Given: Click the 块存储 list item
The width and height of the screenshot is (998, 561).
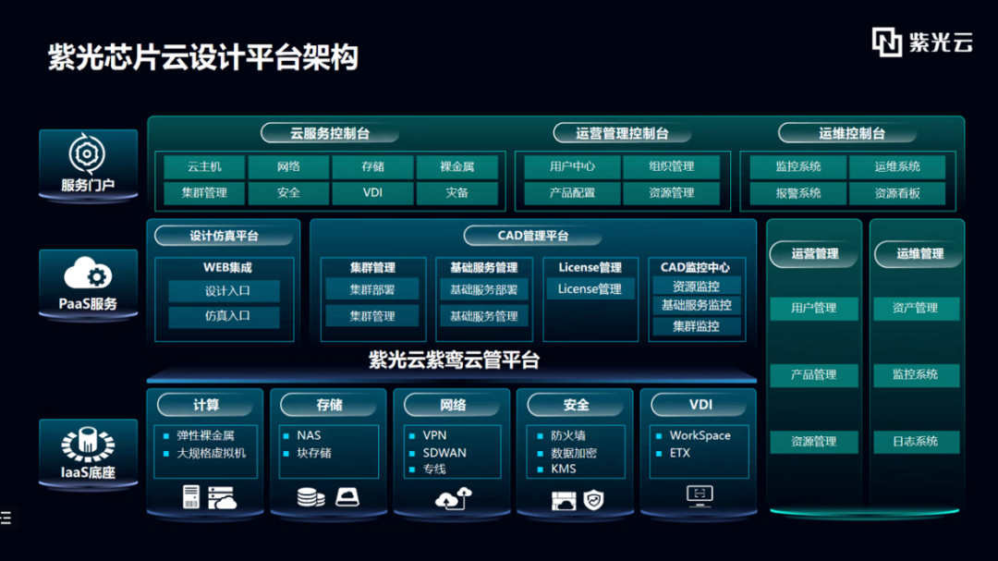Looking at the screenshot, I should 314,454.
